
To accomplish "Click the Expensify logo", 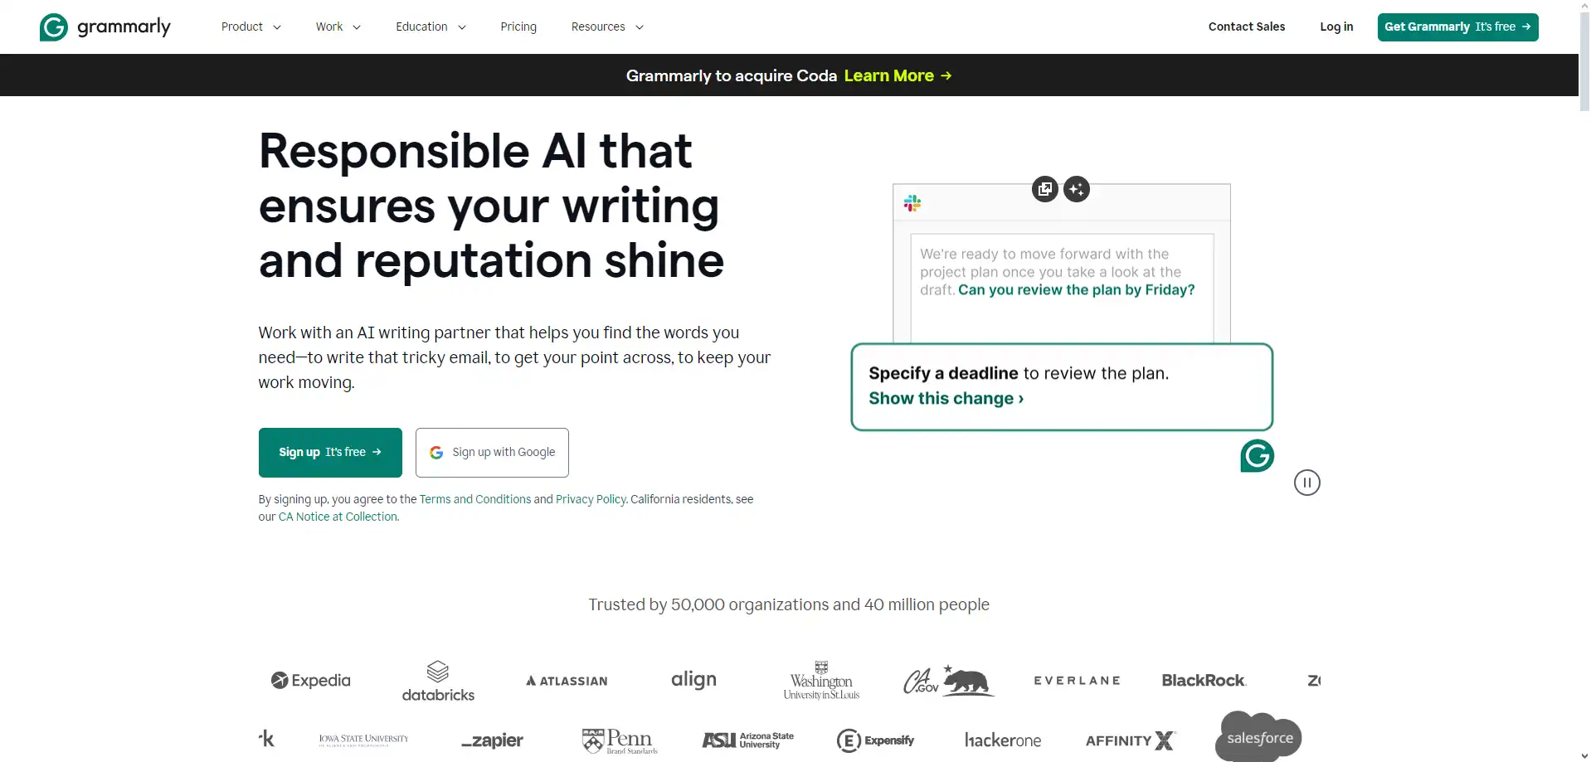I will 875,740.
